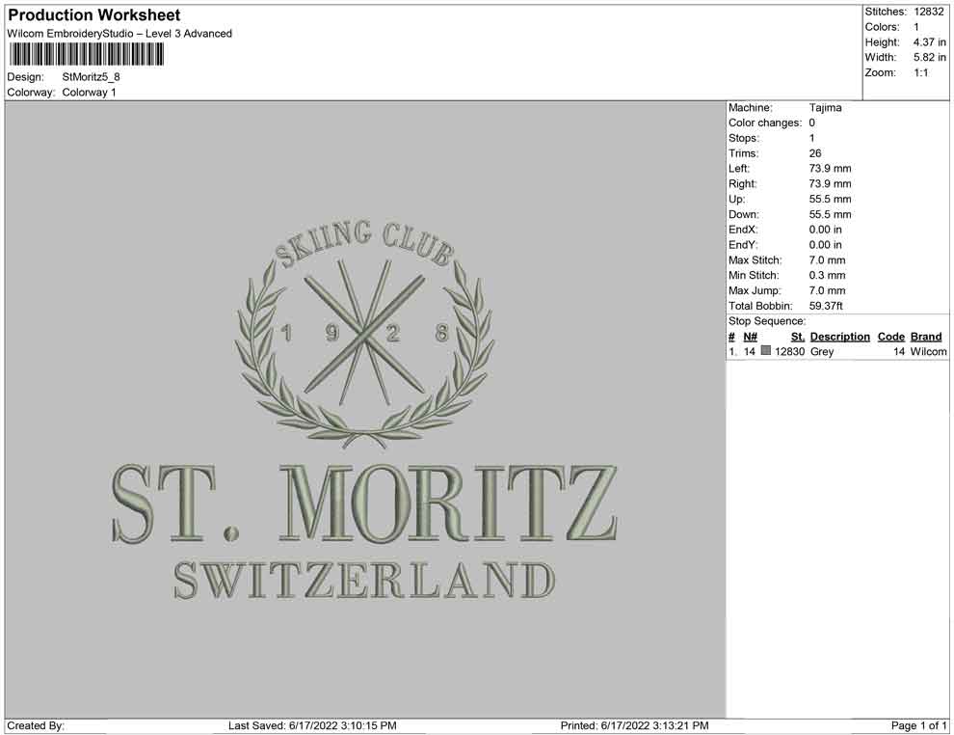Click the Zoom value 1:1

click(x=920, y=72)
